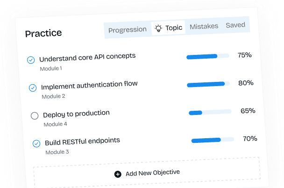The width and height of the screenshot is (284, 188).
Task: Click the Practice heading
Action: point(43,34)
